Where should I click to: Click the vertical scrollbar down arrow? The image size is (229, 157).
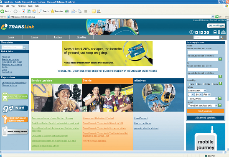pyautogui.click(x=228, y=149)
